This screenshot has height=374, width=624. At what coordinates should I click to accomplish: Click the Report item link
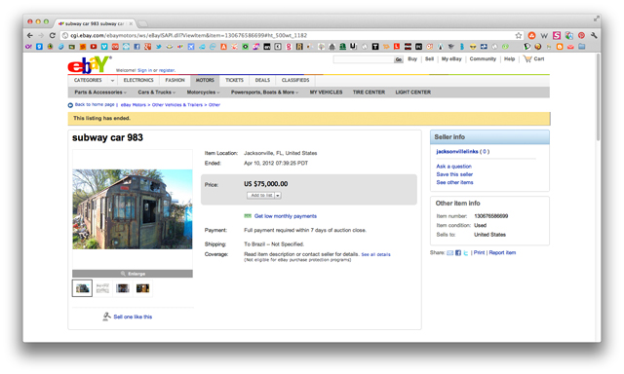[502, 253]
